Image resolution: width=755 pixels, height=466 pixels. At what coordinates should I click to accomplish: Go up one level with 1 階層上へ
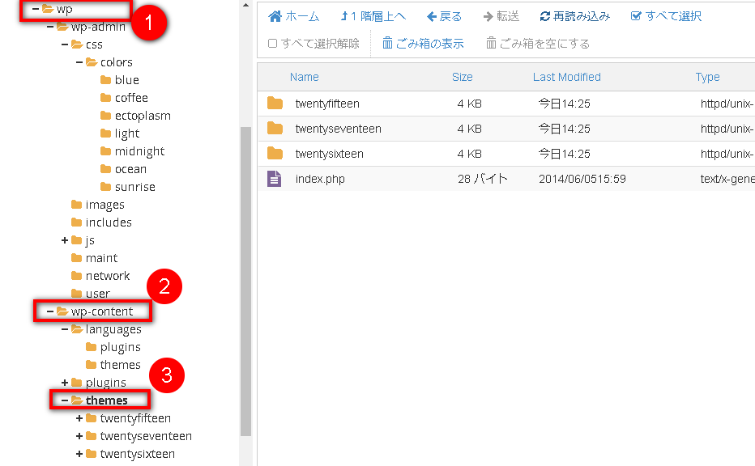(x=373, y=16)
